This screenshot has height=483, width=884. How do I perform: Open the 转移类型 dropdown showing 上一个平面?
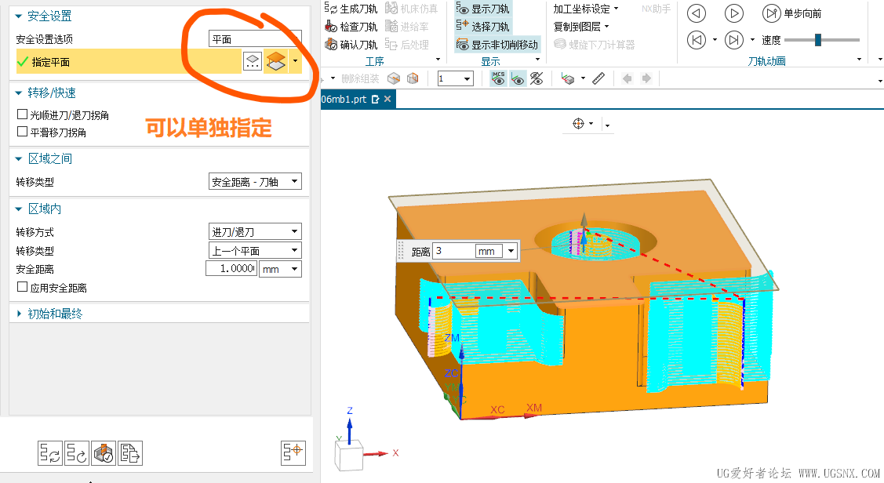coord(255,250)
